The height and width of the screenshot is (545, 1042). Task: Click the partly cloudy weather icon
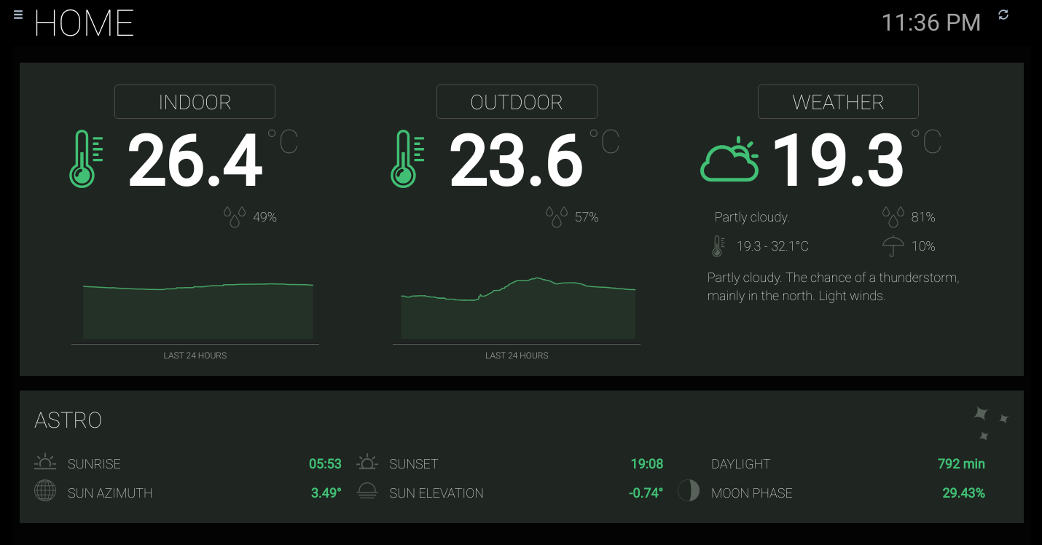[x=729, y=159]
